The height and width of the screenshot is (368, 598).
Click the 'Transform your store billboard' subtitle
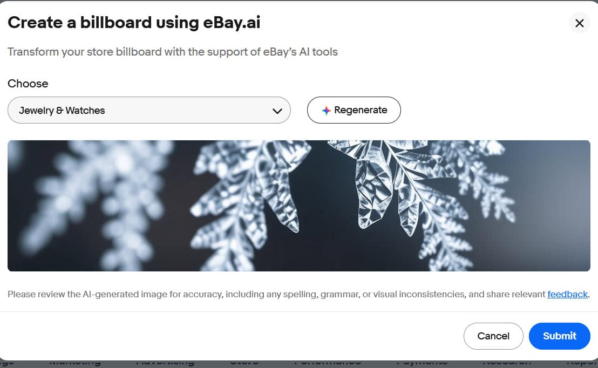coord(173,52)
